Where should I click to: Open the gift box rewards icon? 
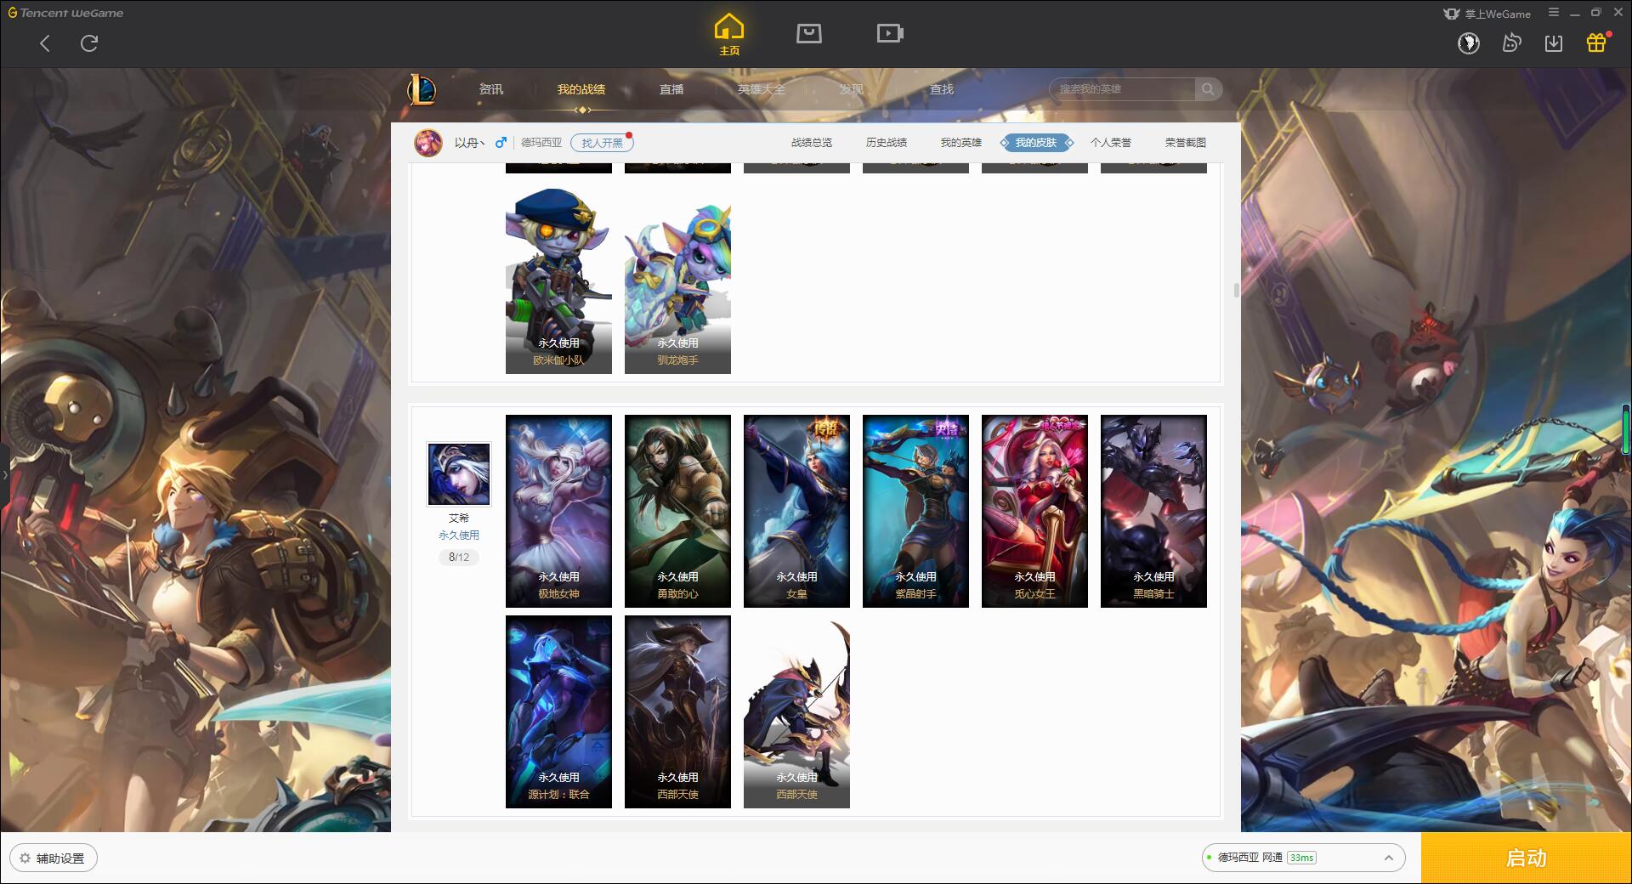point(1596,42)
